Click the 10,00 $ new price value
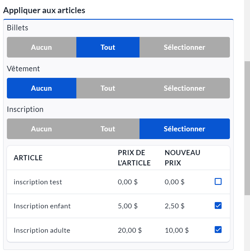This screenshot has height=251, width=250. (x=177, y=230)
